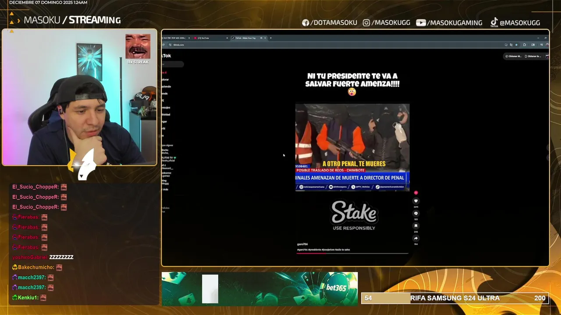Click the TikTok news video
The width and height of the screenshot is (561, 315).
(x=352, y=147)
